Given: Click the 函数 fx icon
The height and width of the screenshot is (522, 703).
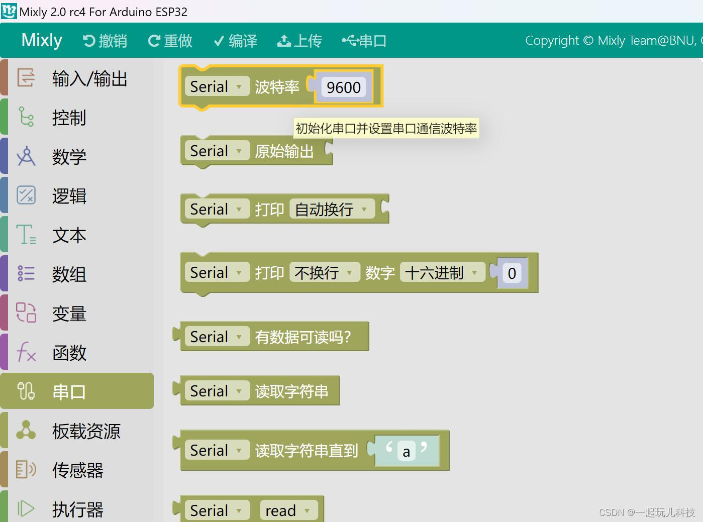Looking at the screenshot, I should (x=26, y=352).
